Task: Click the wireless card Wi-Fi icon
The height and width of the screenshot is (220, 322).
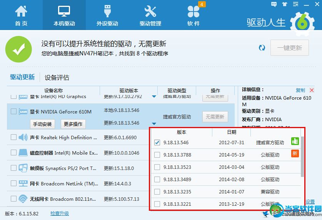Action: pos(23,199)
